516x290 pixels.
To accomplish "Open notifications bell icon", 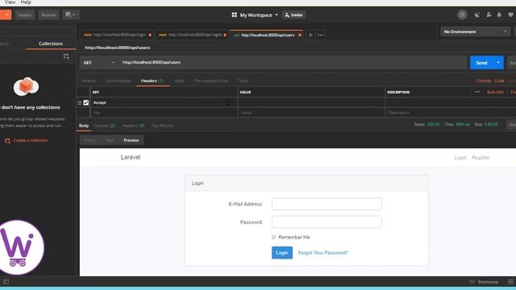I will [499, 14].
